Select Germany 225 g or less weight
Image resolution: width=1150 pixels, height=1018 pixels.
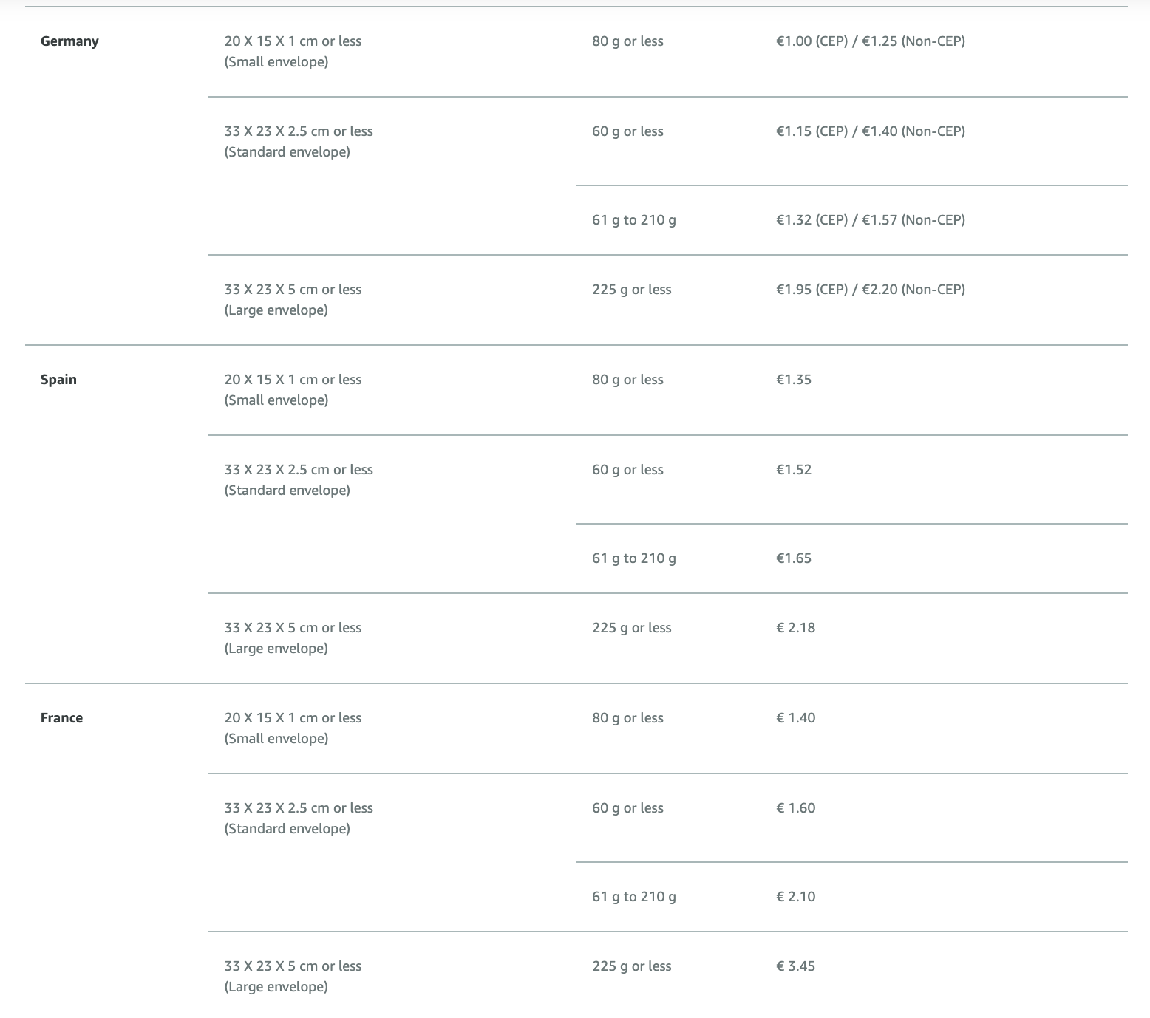(x=632, y=290)
